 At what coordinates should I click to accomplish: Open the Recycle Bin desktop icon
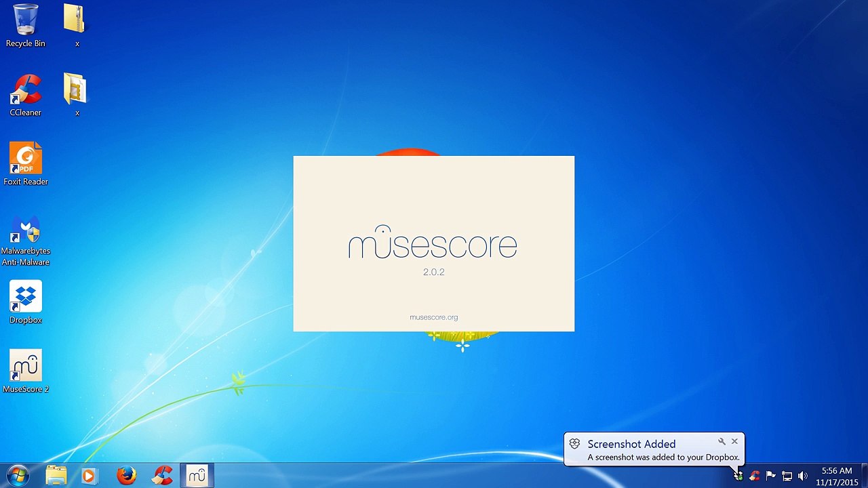[x=26, y=26]
